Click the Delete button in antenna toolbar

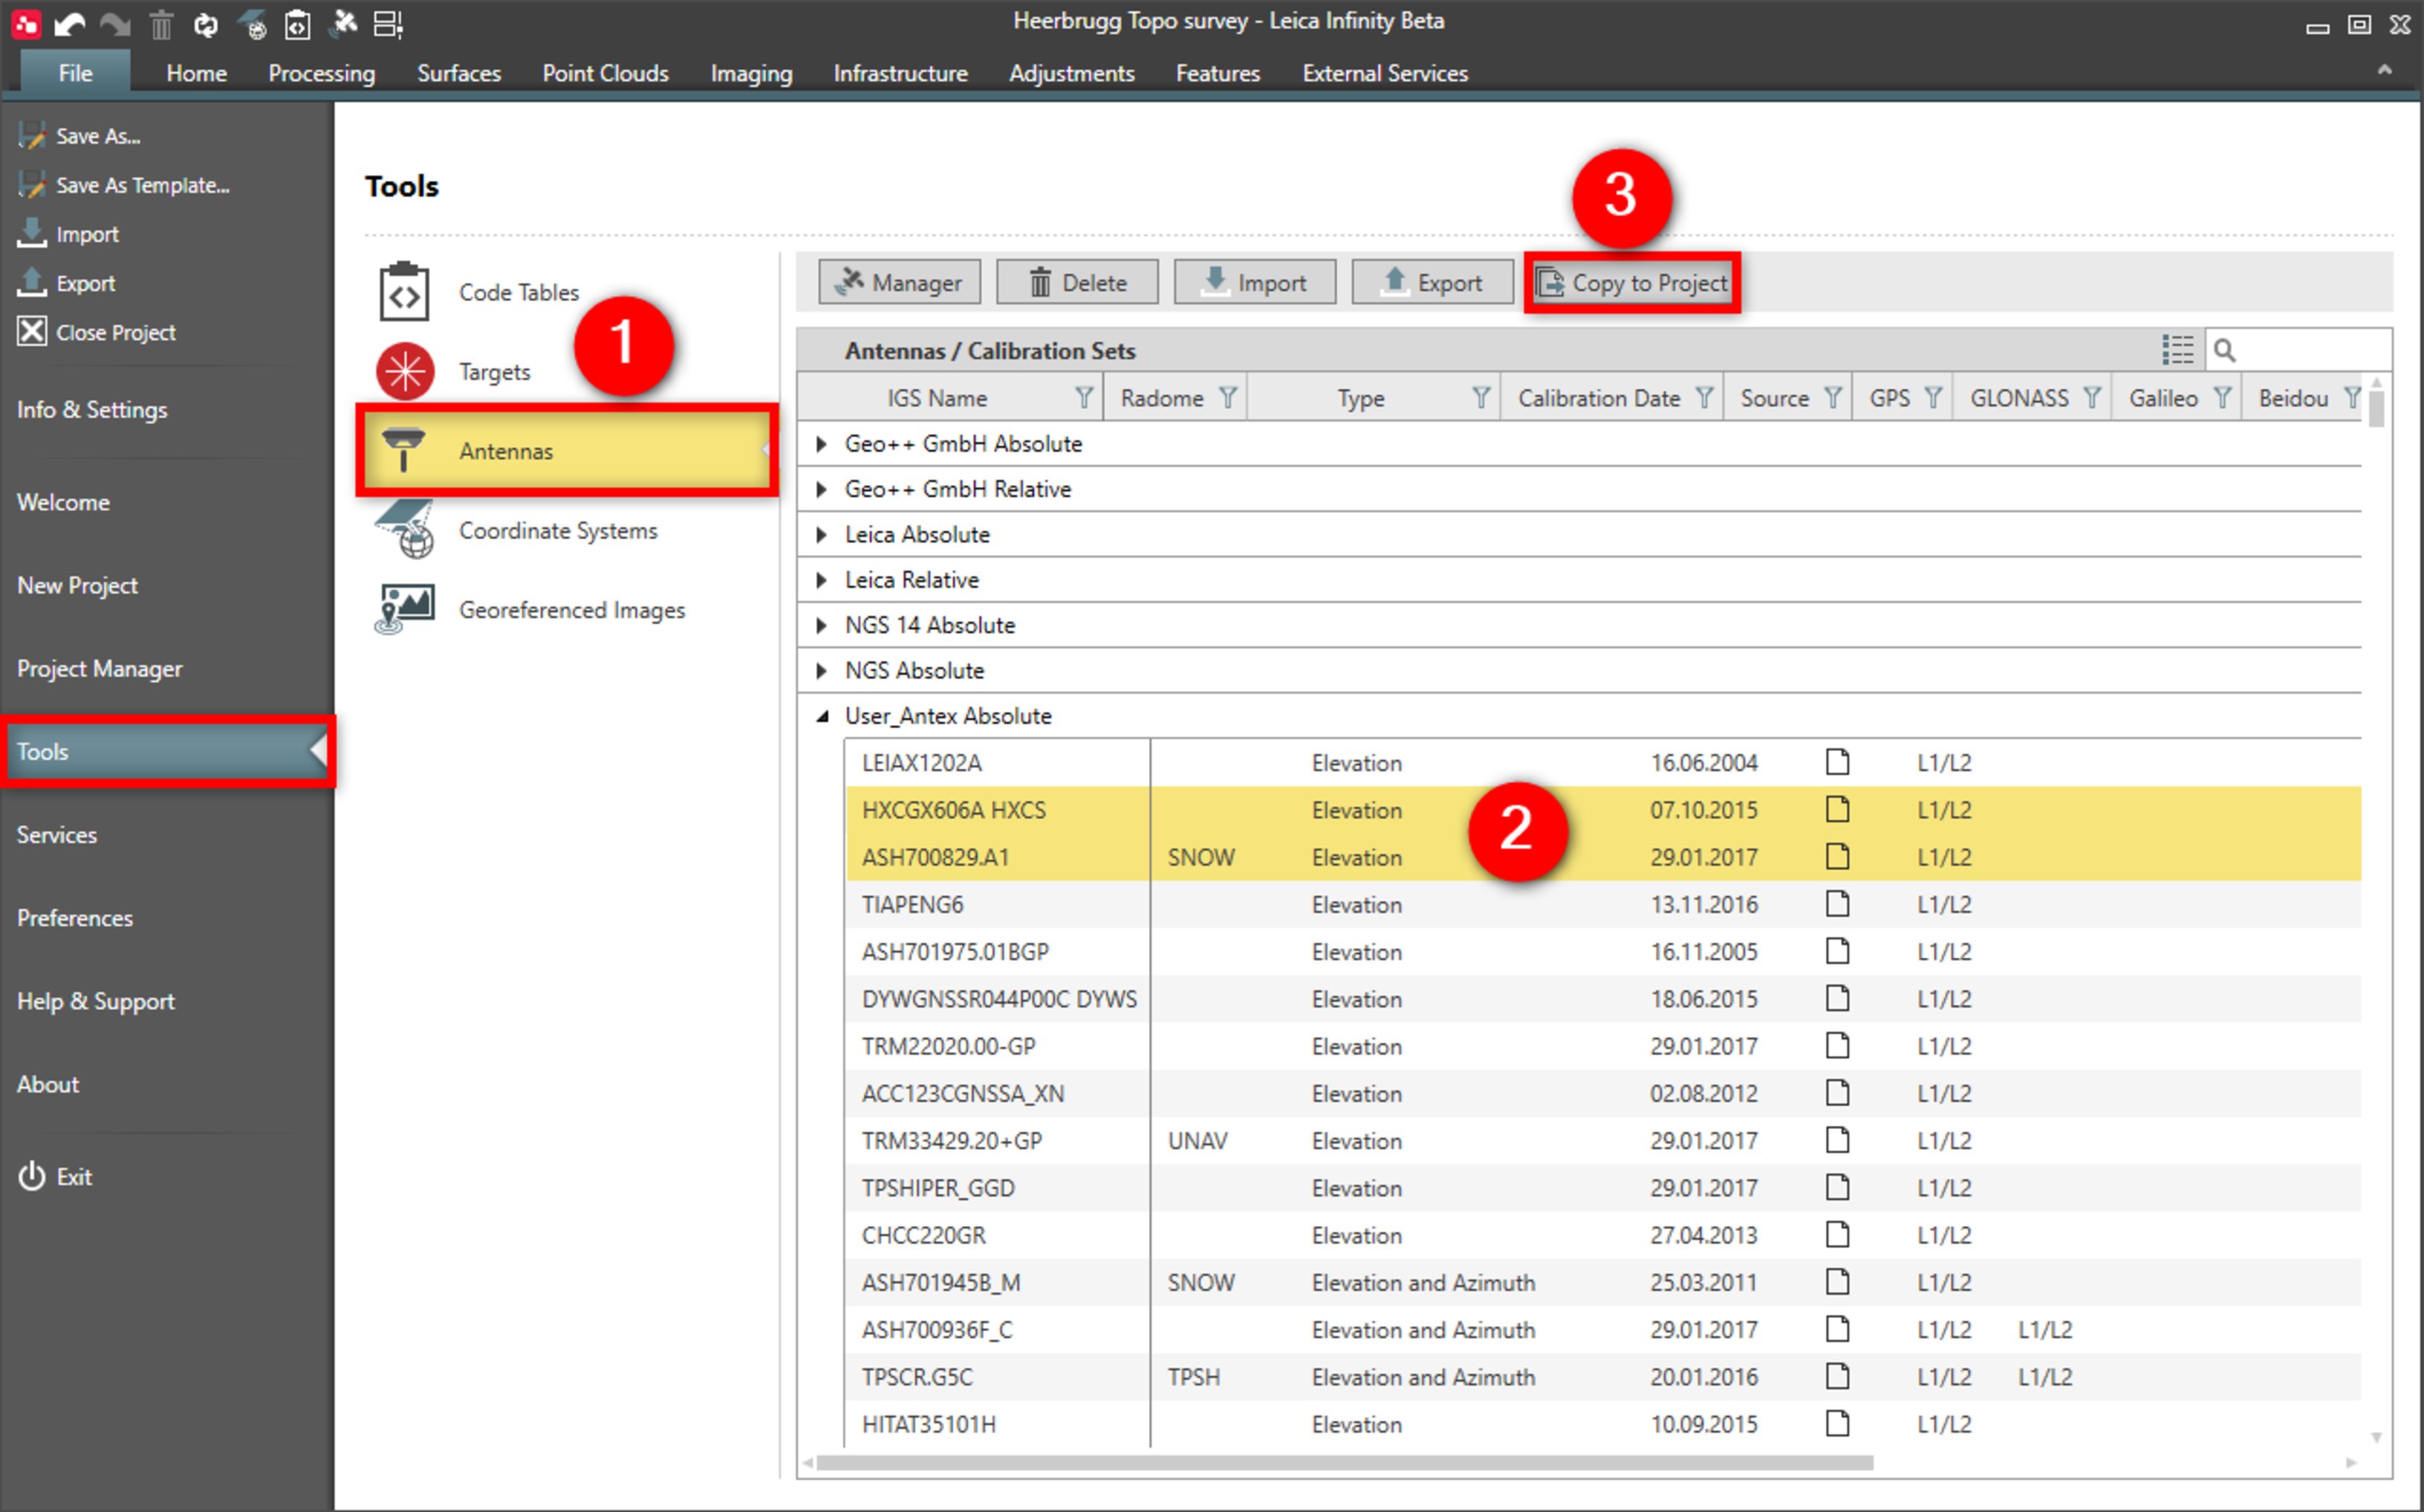(x=1077, y=282)
